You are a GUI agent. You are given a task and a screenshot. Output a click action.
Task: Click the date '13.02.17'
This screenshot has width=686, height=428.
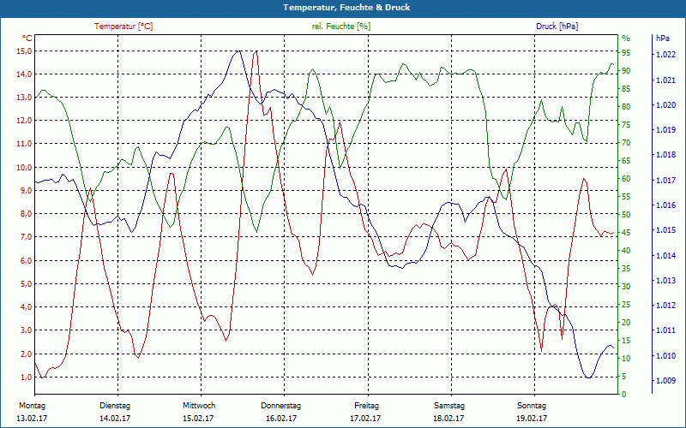point(32,419)
